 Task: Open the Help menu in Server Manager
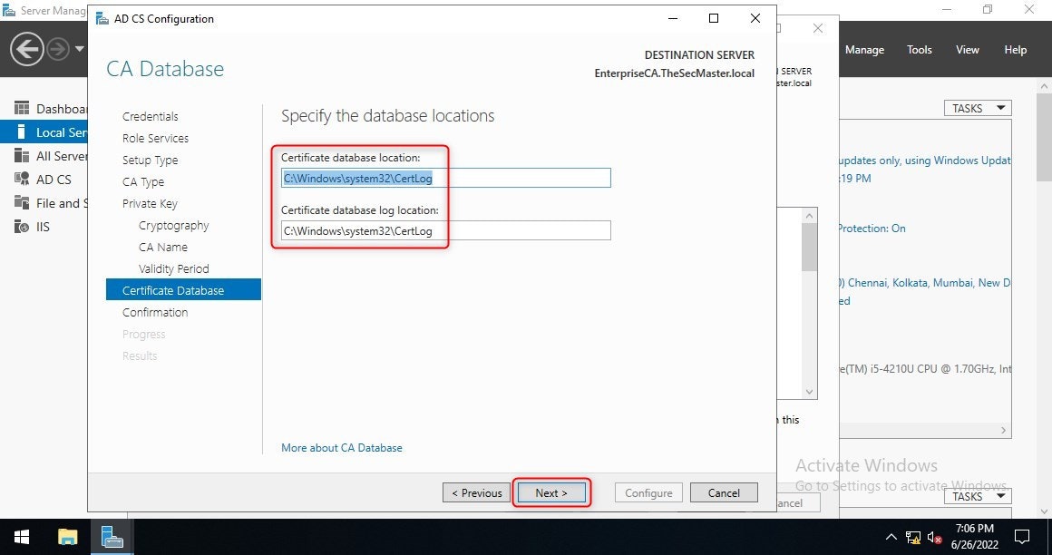(x=1015, y=50)
